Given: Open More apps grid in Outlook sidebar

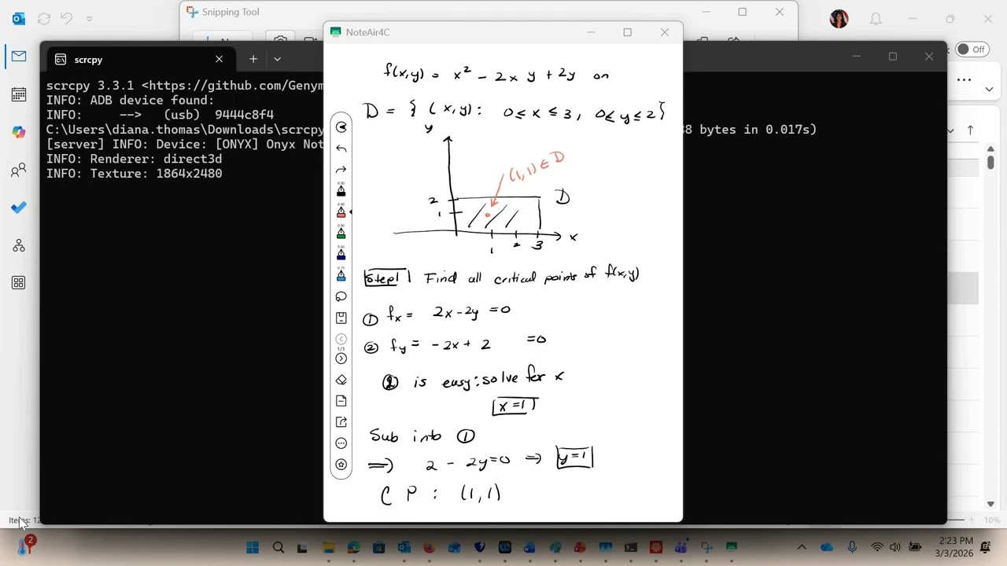Looking at the screenshot, I should (x=19, y=283).
